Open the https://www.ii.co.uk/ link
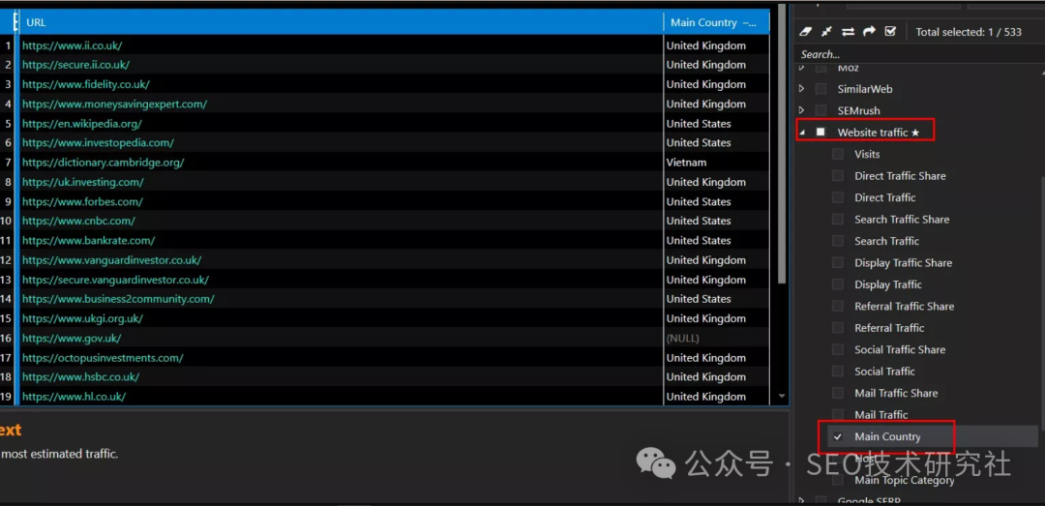This screenshot has height=506, width=1045. [x=72, y=45]
